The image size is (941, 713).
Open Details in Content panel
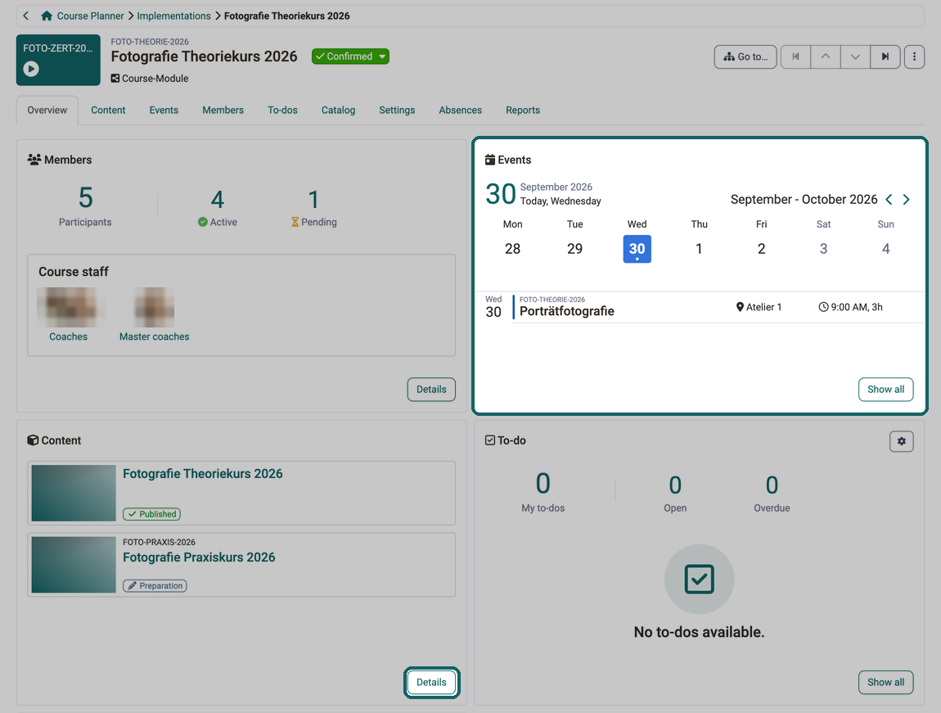click(431, 683)
